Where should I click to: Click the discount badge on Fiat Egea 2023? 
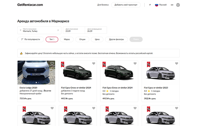[148, 64]
